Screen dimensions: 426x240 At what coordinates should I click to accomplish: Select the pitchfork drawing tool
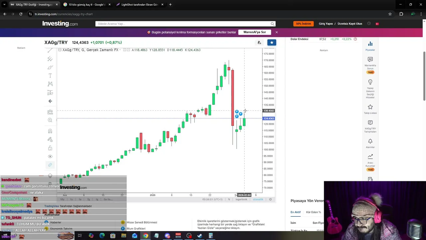[50, 59]
